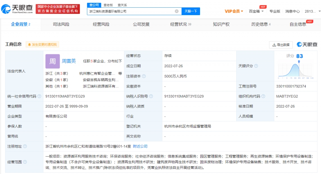
Task: Click the 营业期限 value 2022-07-26 至 9999-09-09
Action: [66, 106]
